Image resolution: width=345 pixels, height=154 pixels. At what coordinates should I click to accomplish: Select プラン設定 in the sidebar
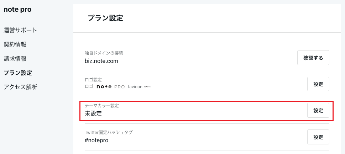pyautogui.click(x=18, y=73)
